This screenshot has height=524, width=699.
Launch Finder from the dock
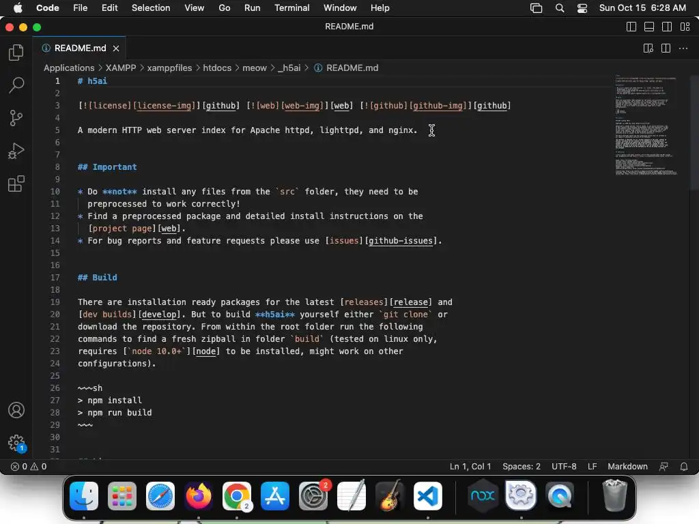84,496
